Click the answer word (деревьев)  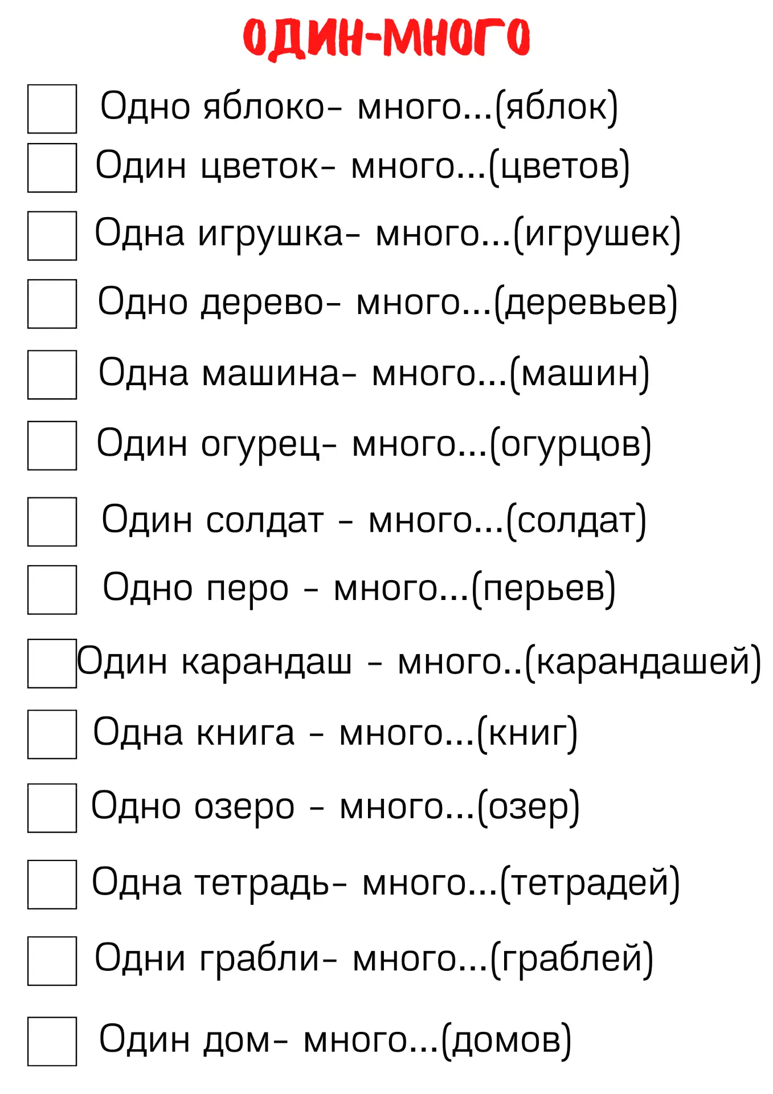pyautogui.click(x=586, y=303)
